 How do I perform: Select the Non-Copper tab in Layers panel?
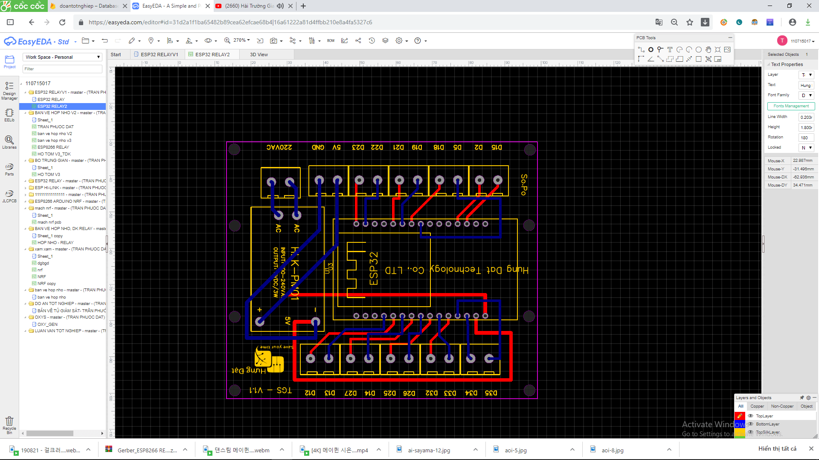782,406
